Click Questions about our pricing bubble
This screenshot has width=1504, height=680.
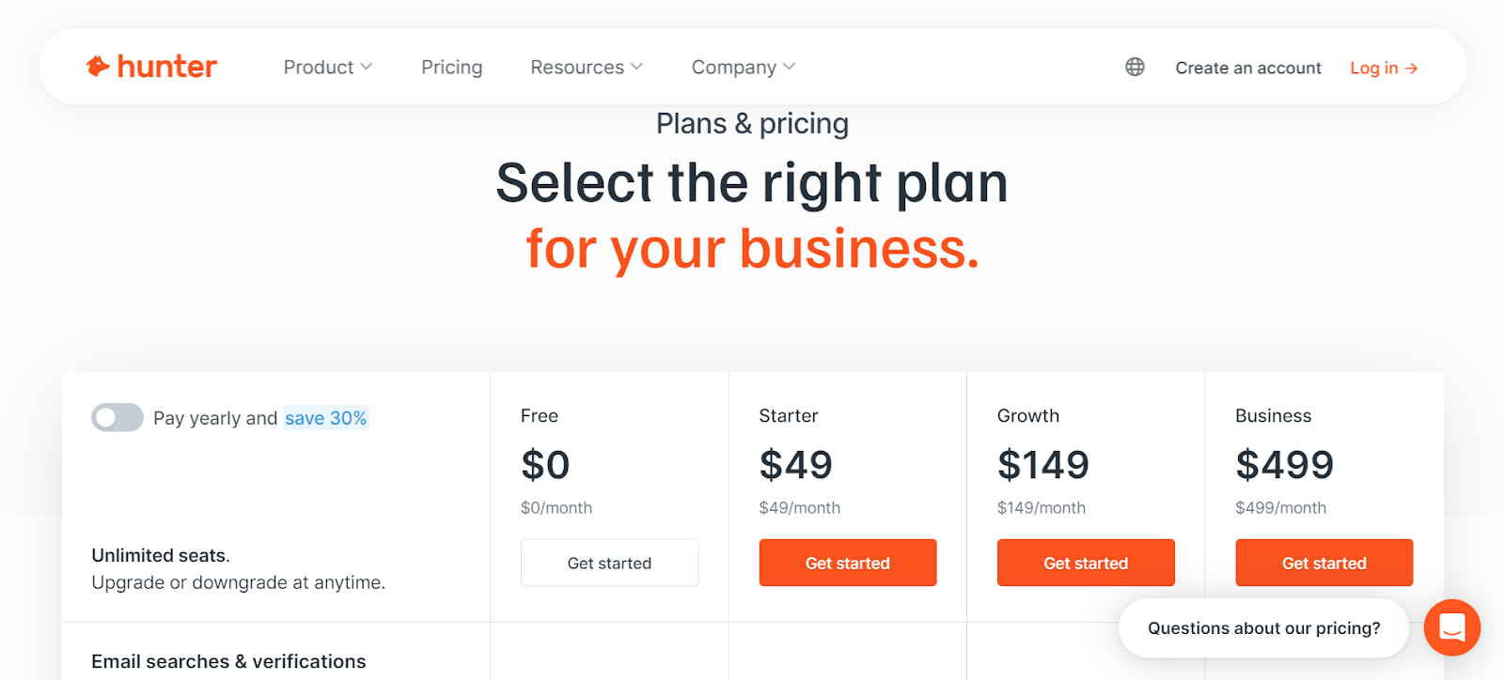pos(1263,627)
